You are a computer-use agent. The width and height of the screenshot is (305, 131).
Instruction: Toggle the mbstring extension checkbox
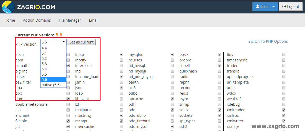tap(121, 115)
